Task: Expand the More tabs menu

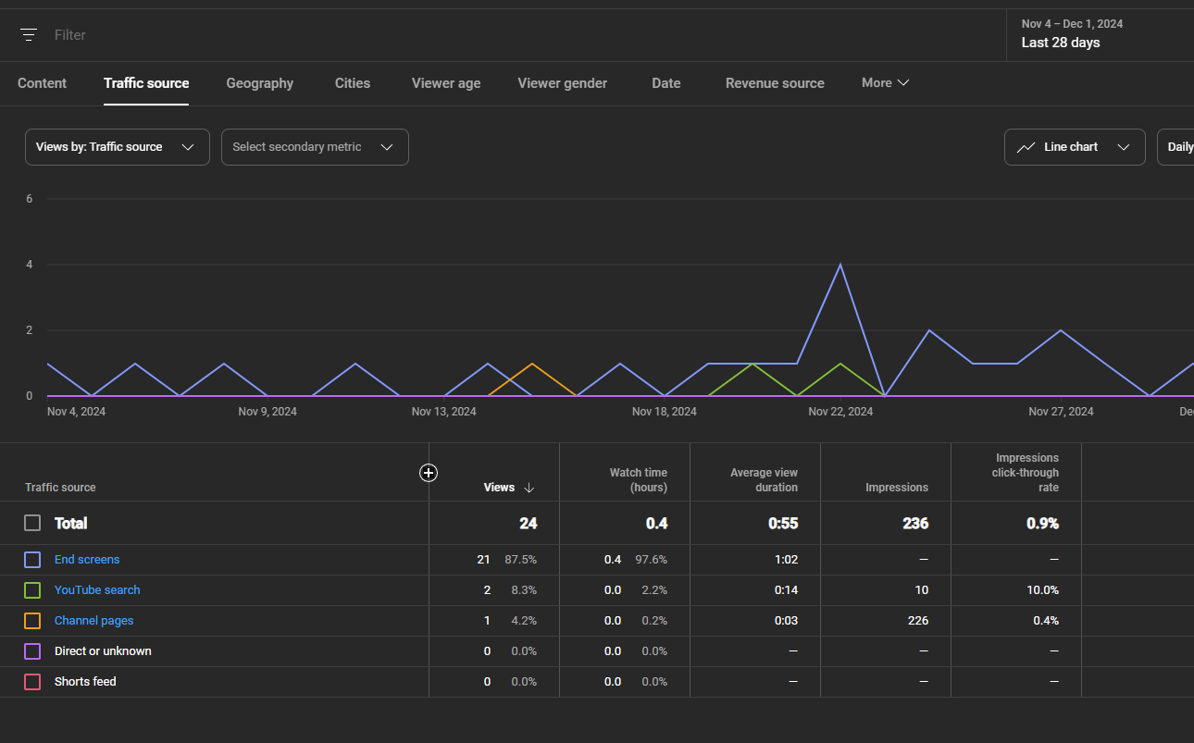Action: 885,83
